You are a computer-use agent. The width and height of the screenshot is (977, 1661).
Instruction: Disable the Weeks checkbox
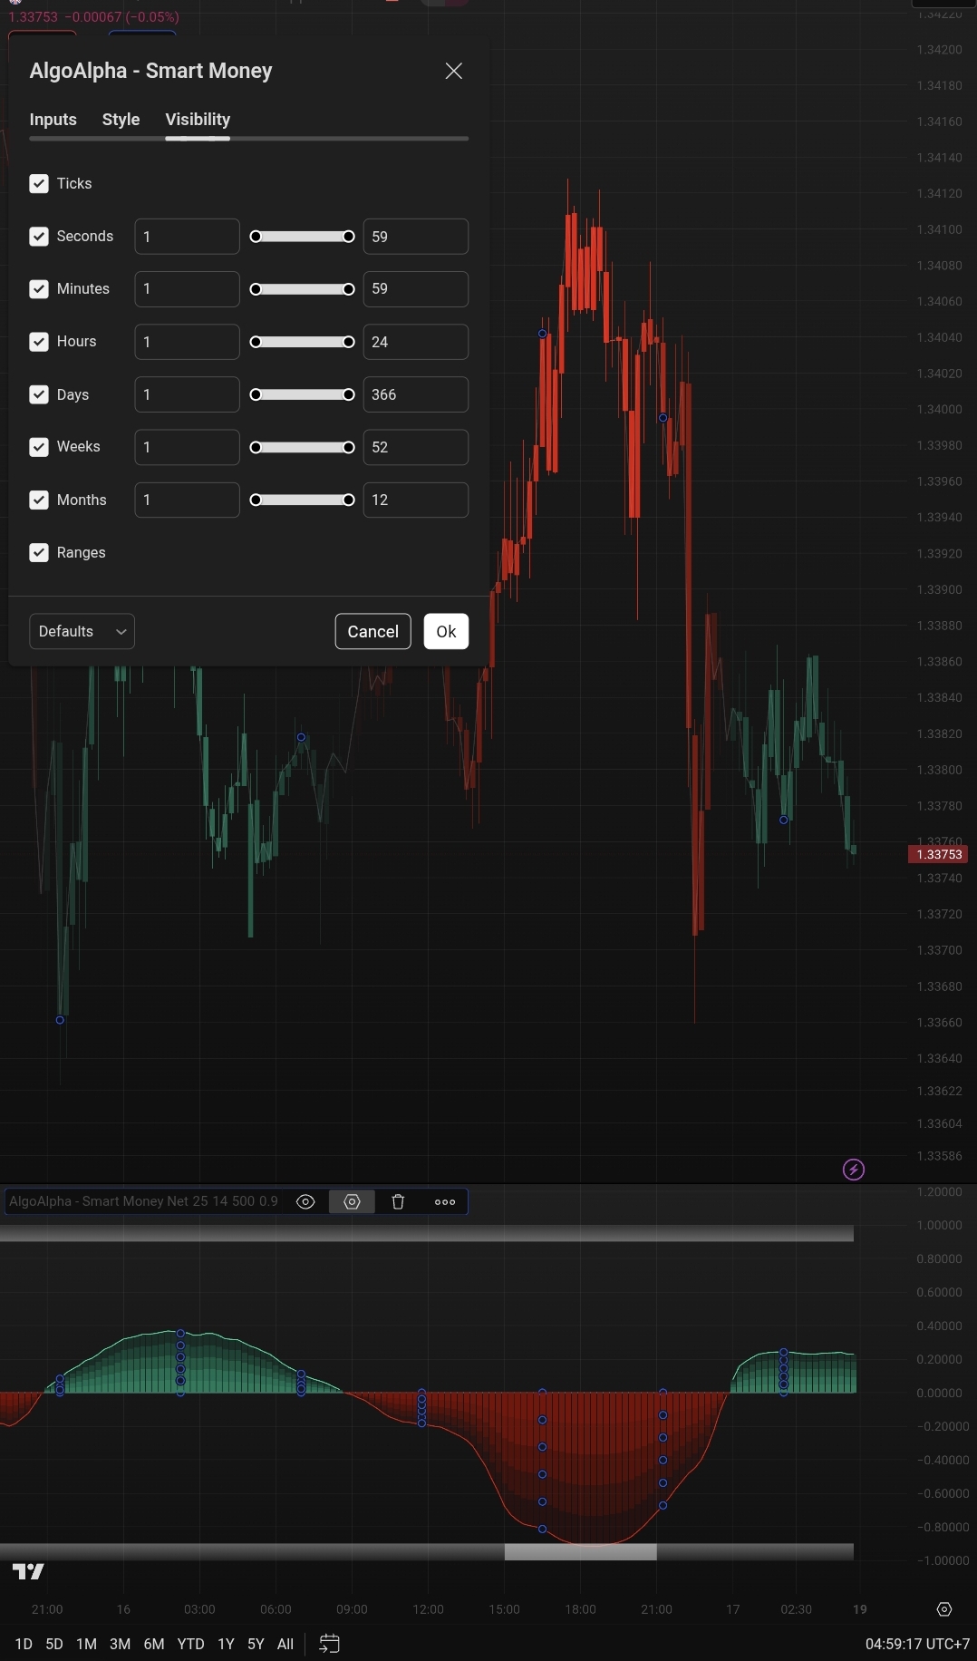pos(39,447)
